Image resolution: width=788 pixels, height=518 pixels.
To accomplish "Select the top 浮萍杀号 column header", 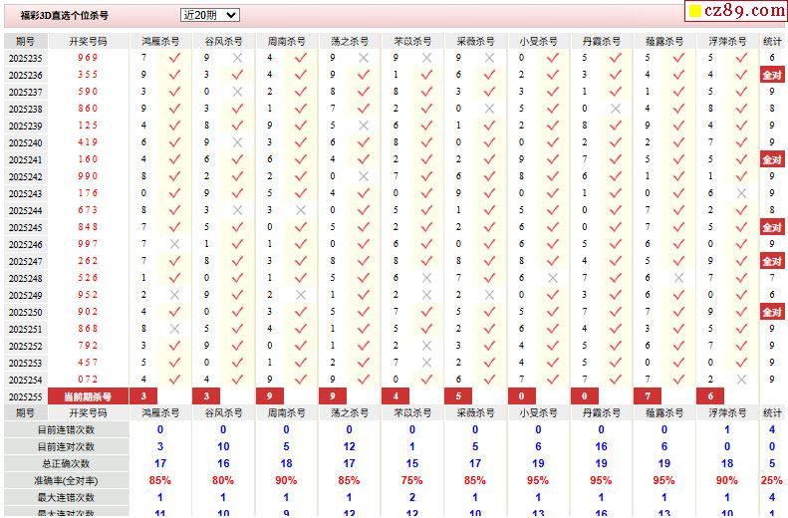I will coord(727,41).
